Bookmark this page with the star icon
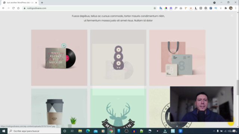Viewport: 239px width, 134px height. click(x=155, y=8)
